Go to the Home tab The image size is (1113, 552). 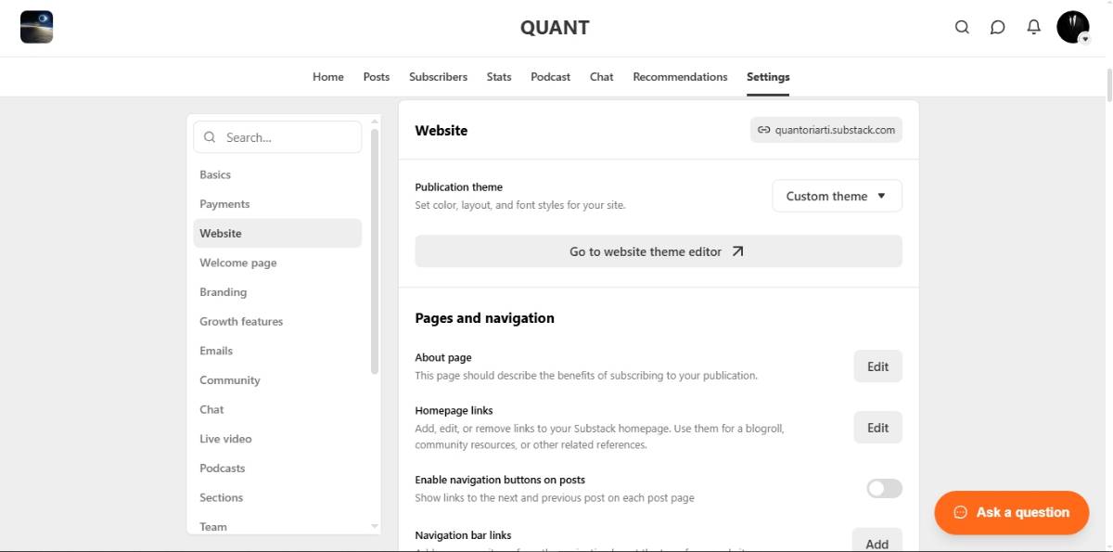[x=328, y=77]
